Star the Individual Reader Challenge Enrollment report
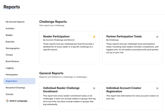 94,88
